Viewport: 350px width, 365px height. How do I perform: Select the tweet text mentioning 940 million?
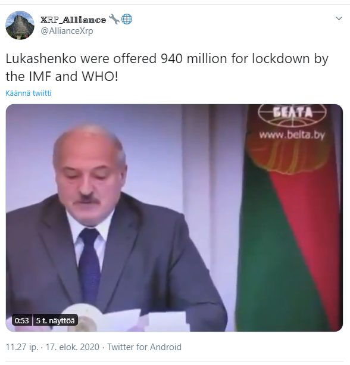click(167, 67)
